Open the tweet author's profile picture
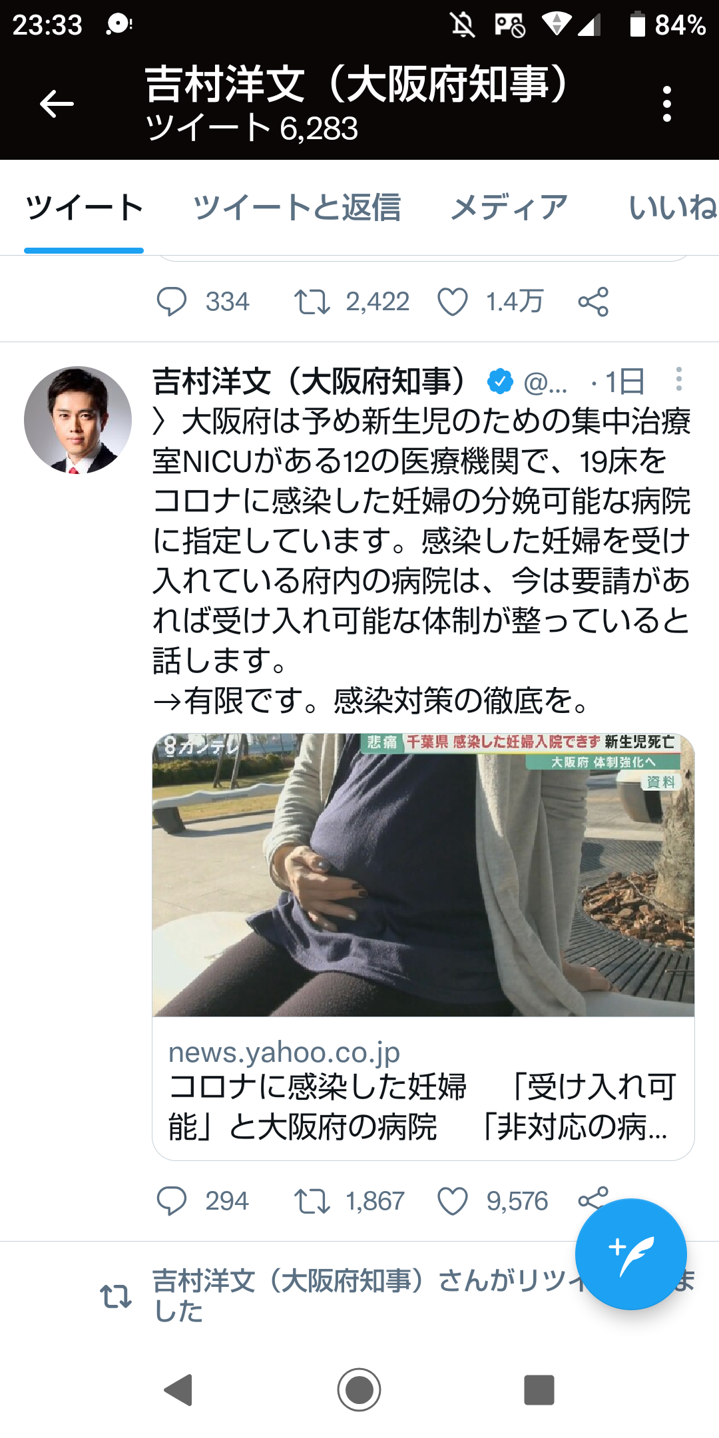Screen dimensions: 719x1438 (x=78, y=420)
